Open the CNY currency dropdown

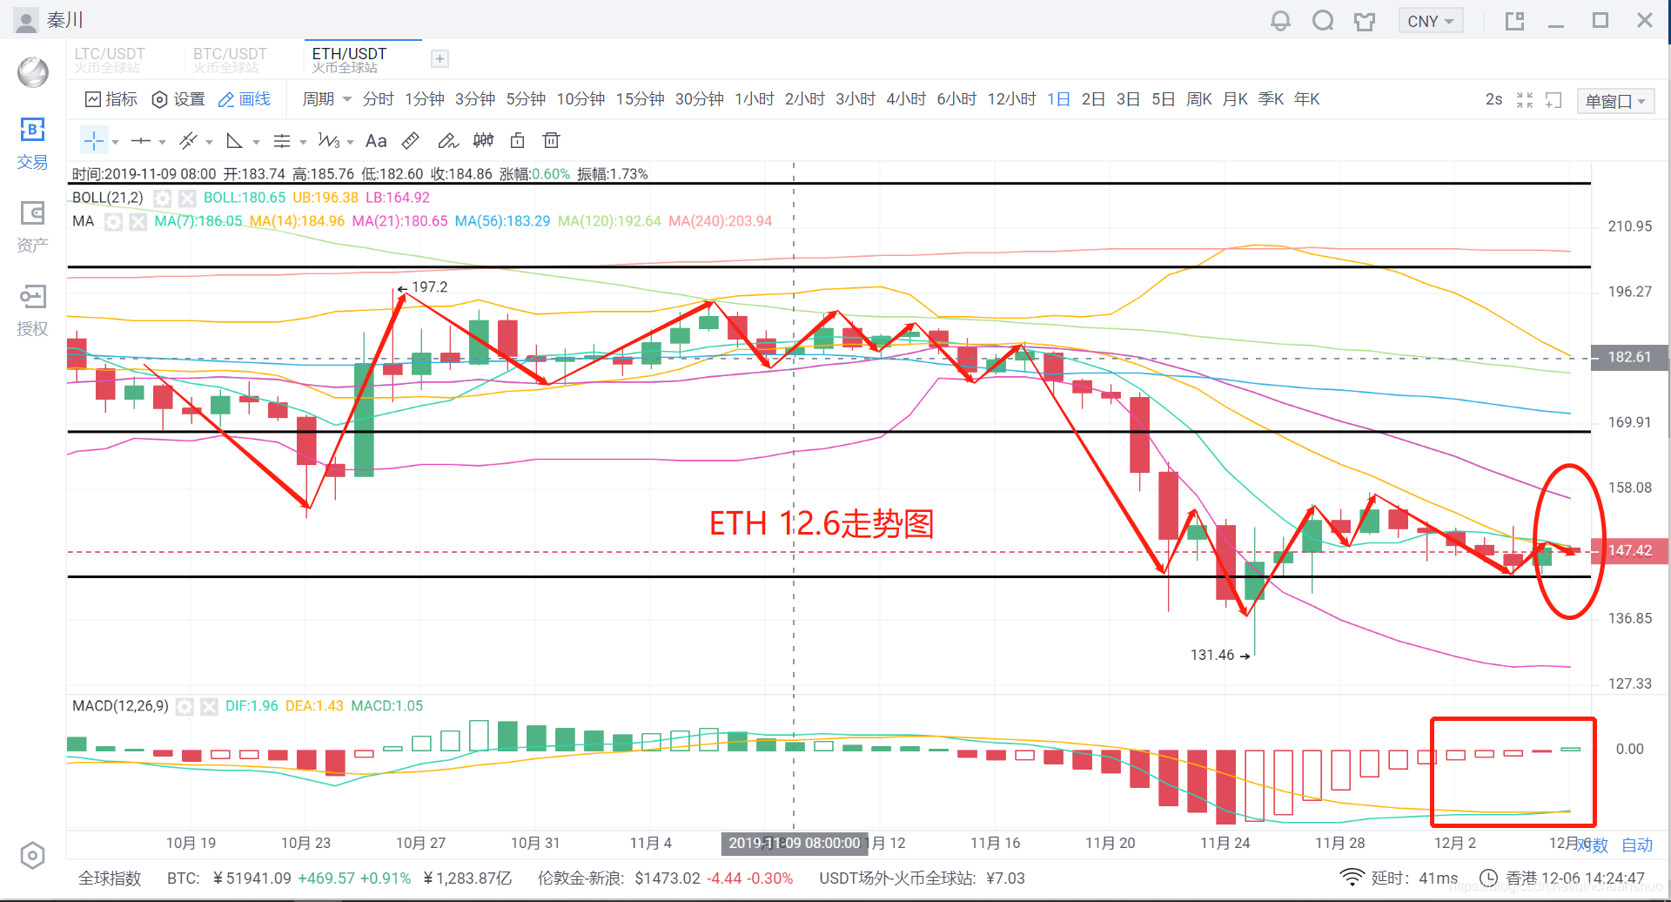(x=1431, y=21)
